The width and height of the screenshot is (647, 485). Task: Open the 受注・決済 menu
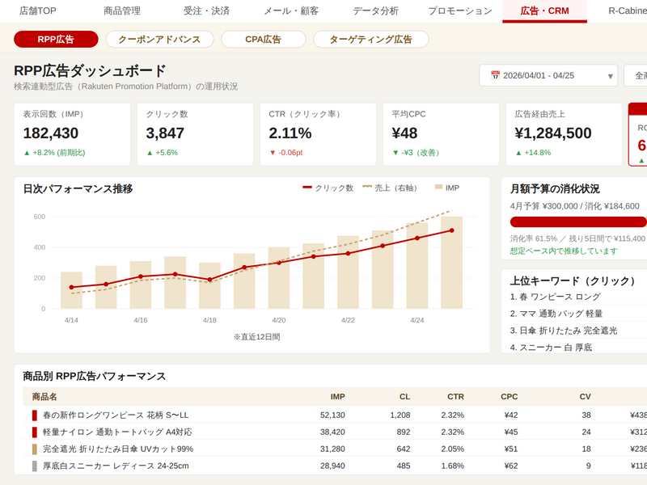pos(206,11)
